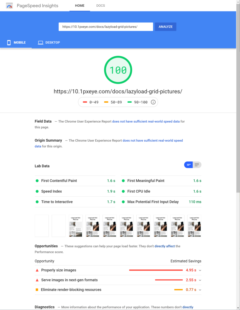The image size is (240, 310).
Task: Expand the Properly size images opportunity
Action: click(200, 270)
